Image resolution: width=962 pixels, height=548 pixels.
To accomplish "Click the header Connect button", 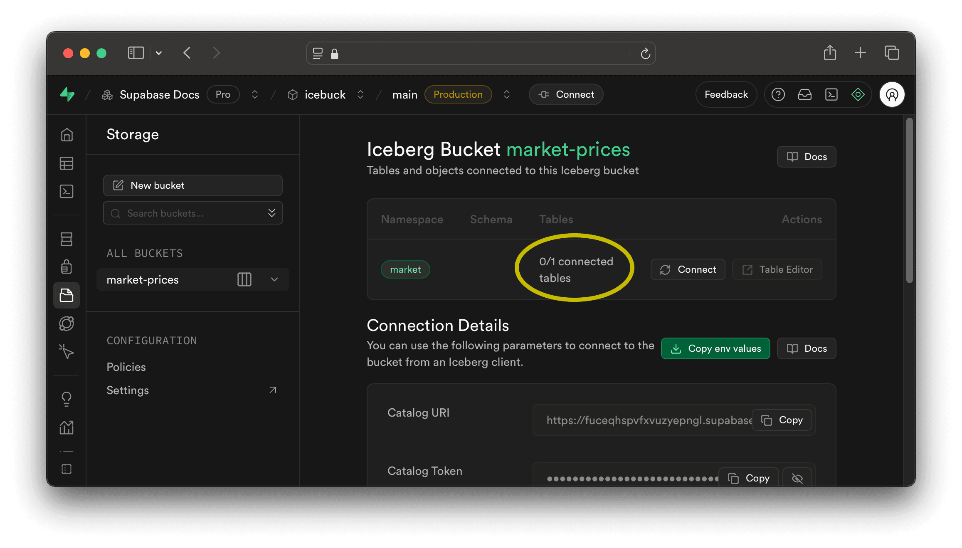I will (566, 94).
